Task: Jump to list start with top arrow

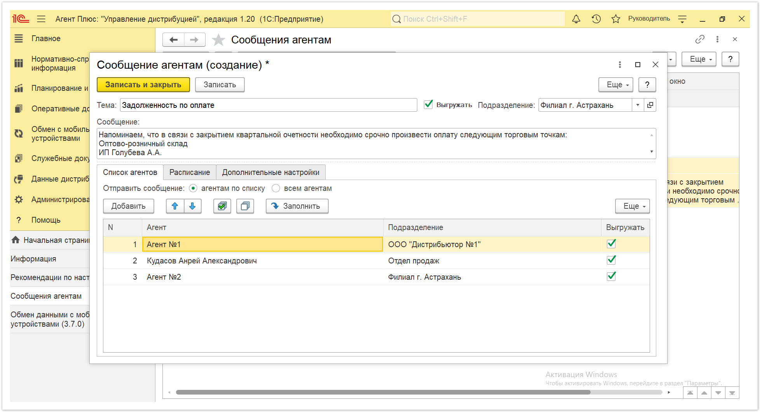Action: (x=690, y=393)
